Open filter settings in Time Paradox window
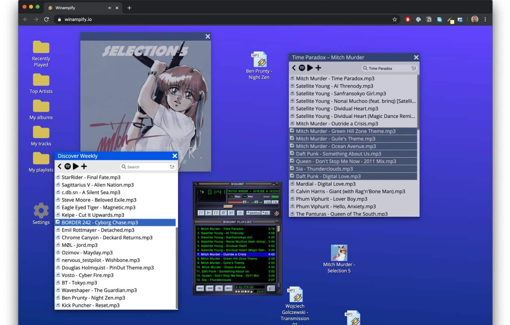The image size is (510, 325). tap(414, 68)
